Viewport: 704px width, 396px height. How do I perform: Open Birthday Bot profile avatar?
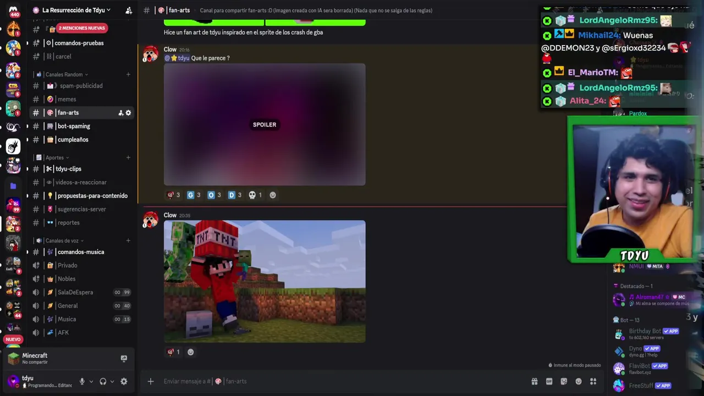pos(619,334)
